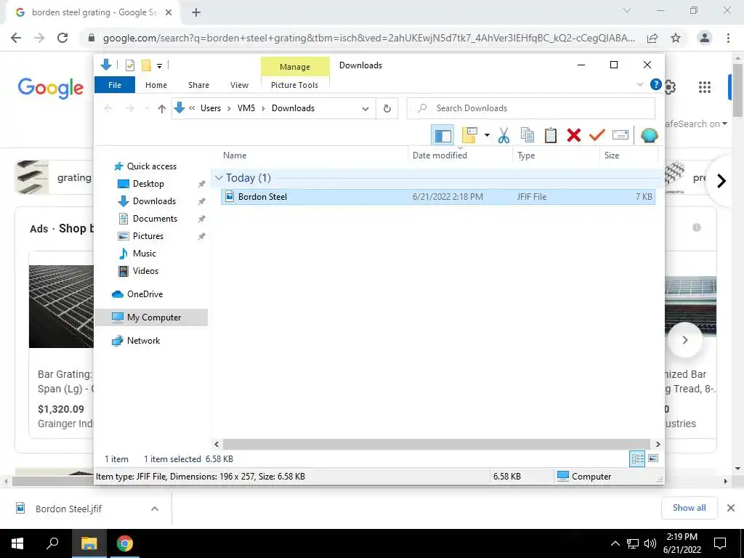
Task: Open the Home ribbon tab
Action: tap(156, 85)
